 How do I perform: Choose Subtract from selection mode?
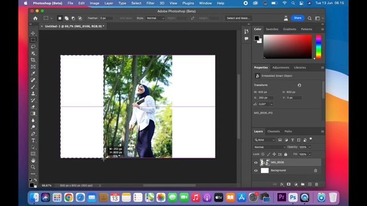tap(73, 18)
